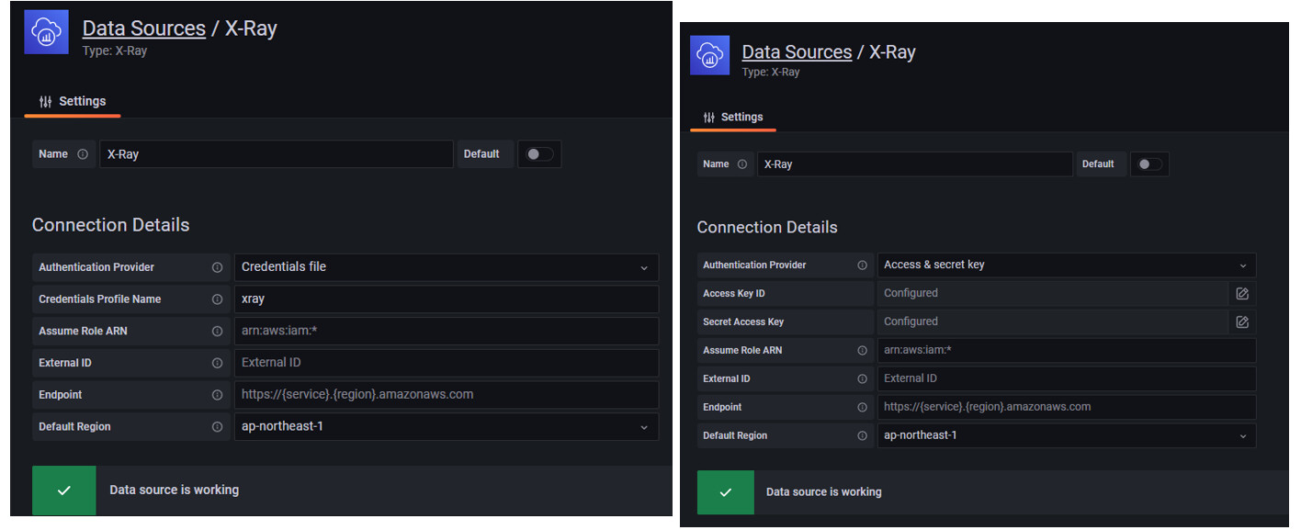Viewport: 1301px width, 530px height.
Task: Focus Endpoint field in Access & secret key form
Action: coord(1067,408)
